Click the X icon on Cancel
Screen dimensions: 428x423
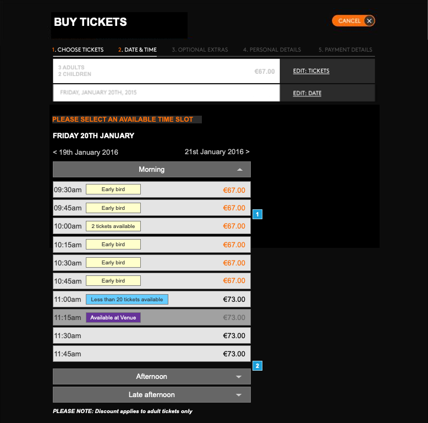[369, 21]
